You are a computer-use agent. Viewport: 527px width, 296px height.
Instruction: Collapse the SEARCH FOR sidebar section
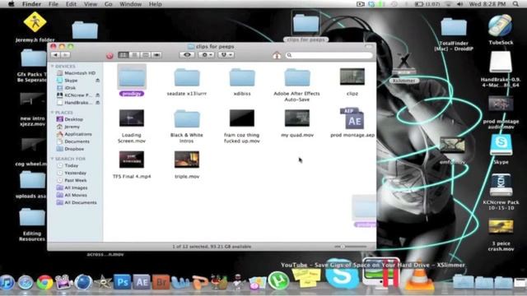point(53,159)
